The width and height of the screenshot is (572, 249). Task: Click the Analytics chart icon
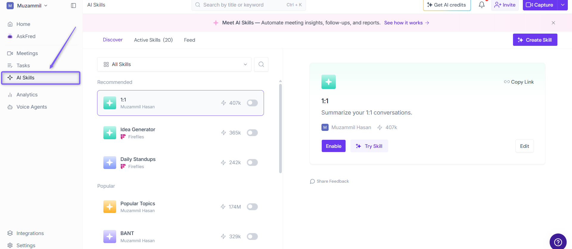10,95
